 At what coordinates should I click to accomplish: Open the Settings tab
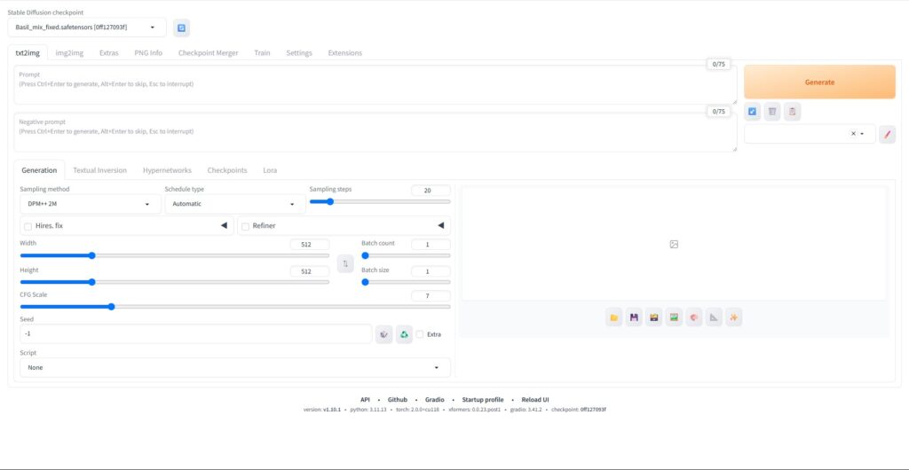[299, 52]
